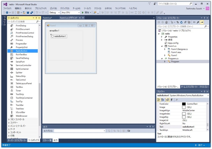The height and width of the screenshot is (149, 212).
Task: Pin the Output panel with pushpin
Action: point(150,127)
